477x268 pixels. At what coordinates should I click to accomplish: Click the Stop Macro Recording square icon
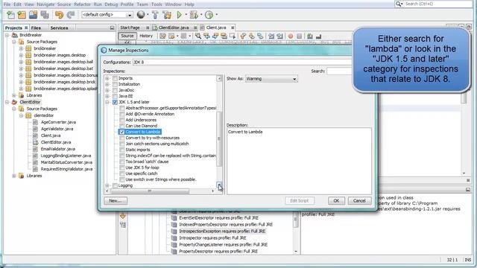pos(300,36)
